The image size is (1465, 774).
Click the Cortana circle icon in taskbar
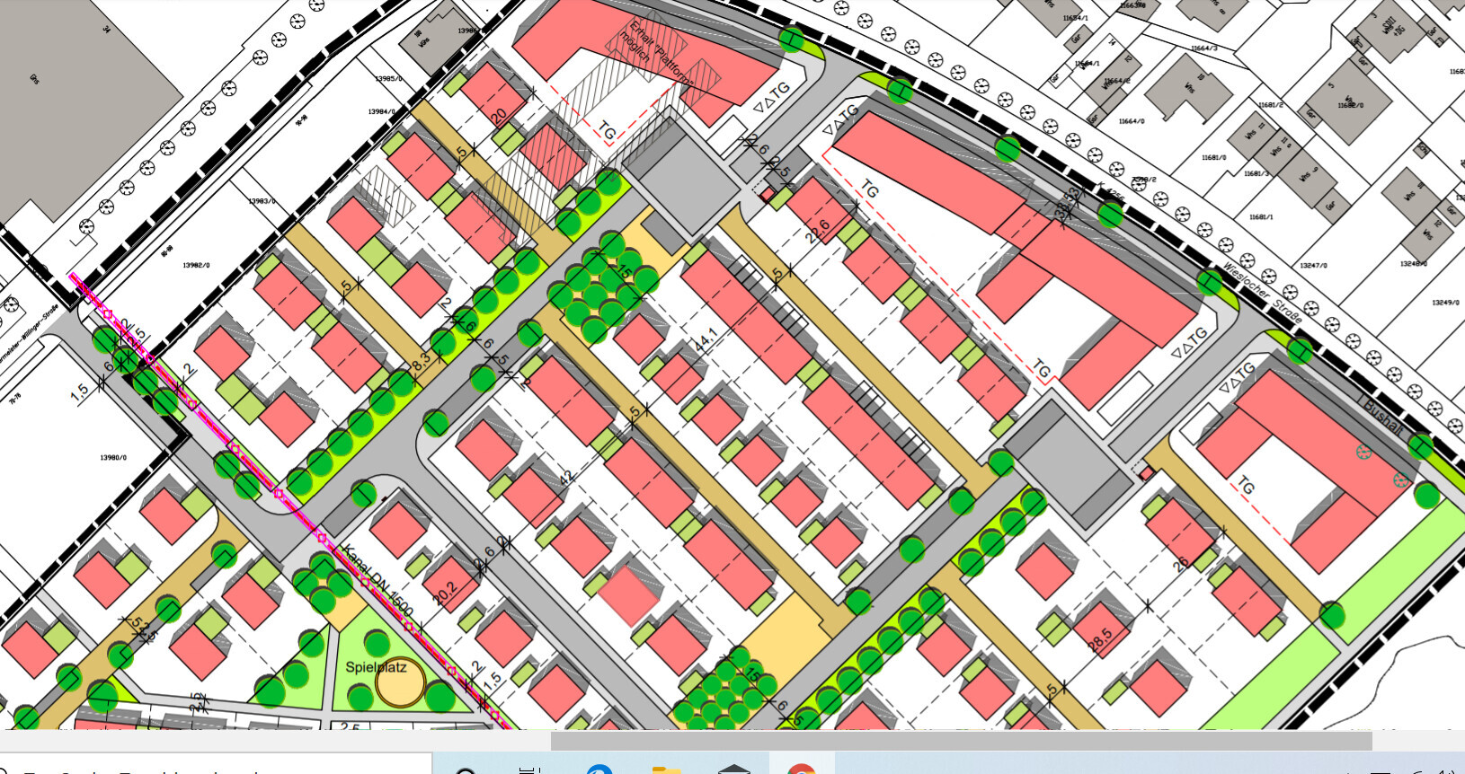click(x=466, y=770)
